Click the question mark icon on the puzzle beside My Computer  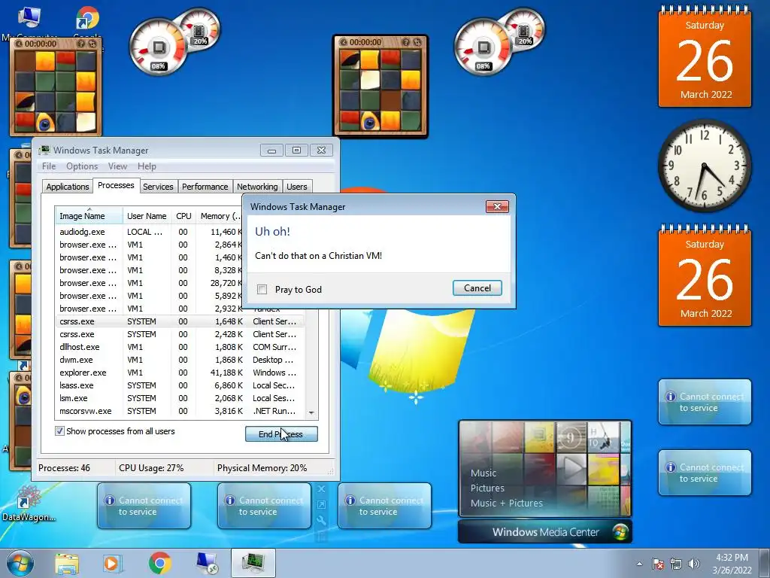click(x=81, y=44)
